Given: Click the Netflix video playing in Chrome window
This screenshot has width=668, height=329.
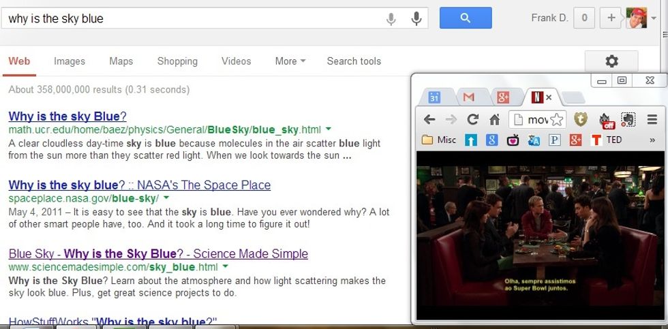Looking at the screenshot, I should click(x=540, y=236).
